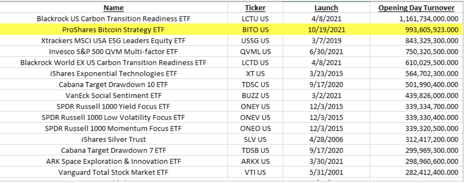This screenshot has height=183, width=464.
Task: Click the ARKX US ticker cell
Action: [255, 161]
